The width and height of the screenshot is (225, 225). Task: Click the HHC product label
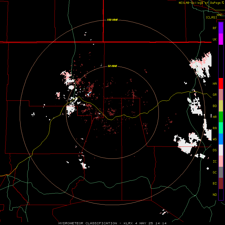219,15
